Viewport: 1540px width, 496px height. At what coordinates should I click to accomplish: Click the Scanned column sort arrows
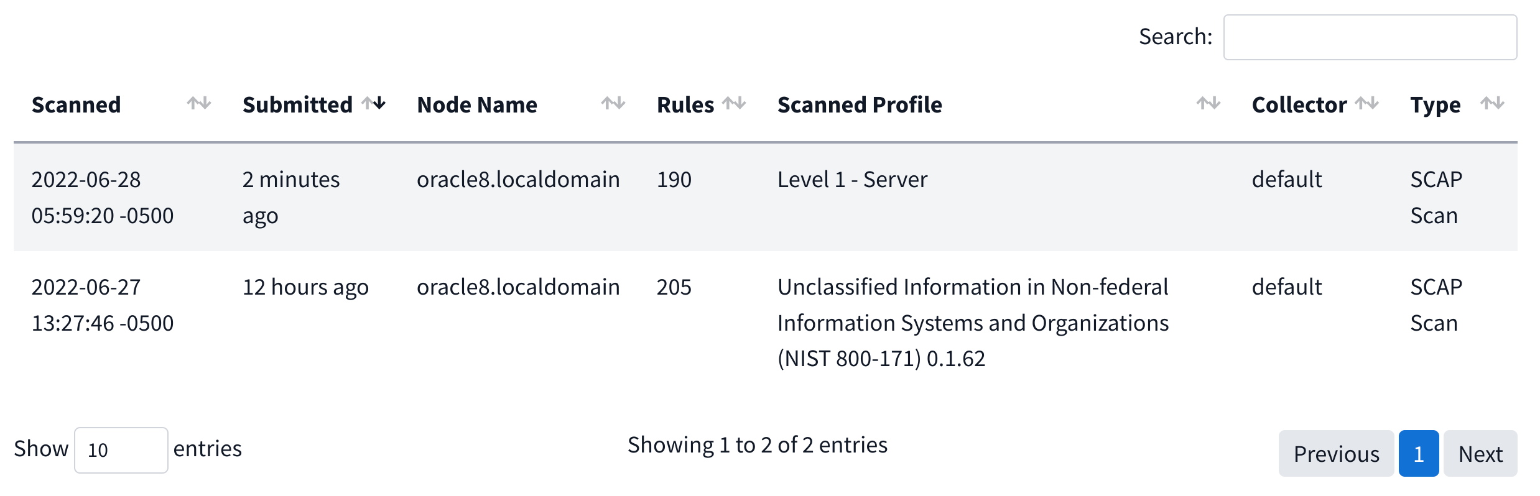click(199, 104)
